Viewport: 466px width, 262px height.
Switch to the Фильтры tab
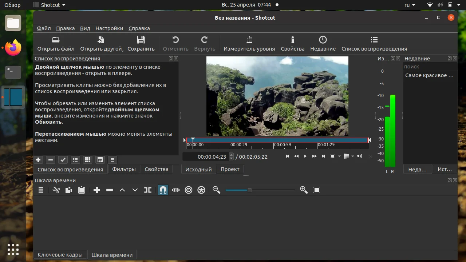(x=124, y=169)
